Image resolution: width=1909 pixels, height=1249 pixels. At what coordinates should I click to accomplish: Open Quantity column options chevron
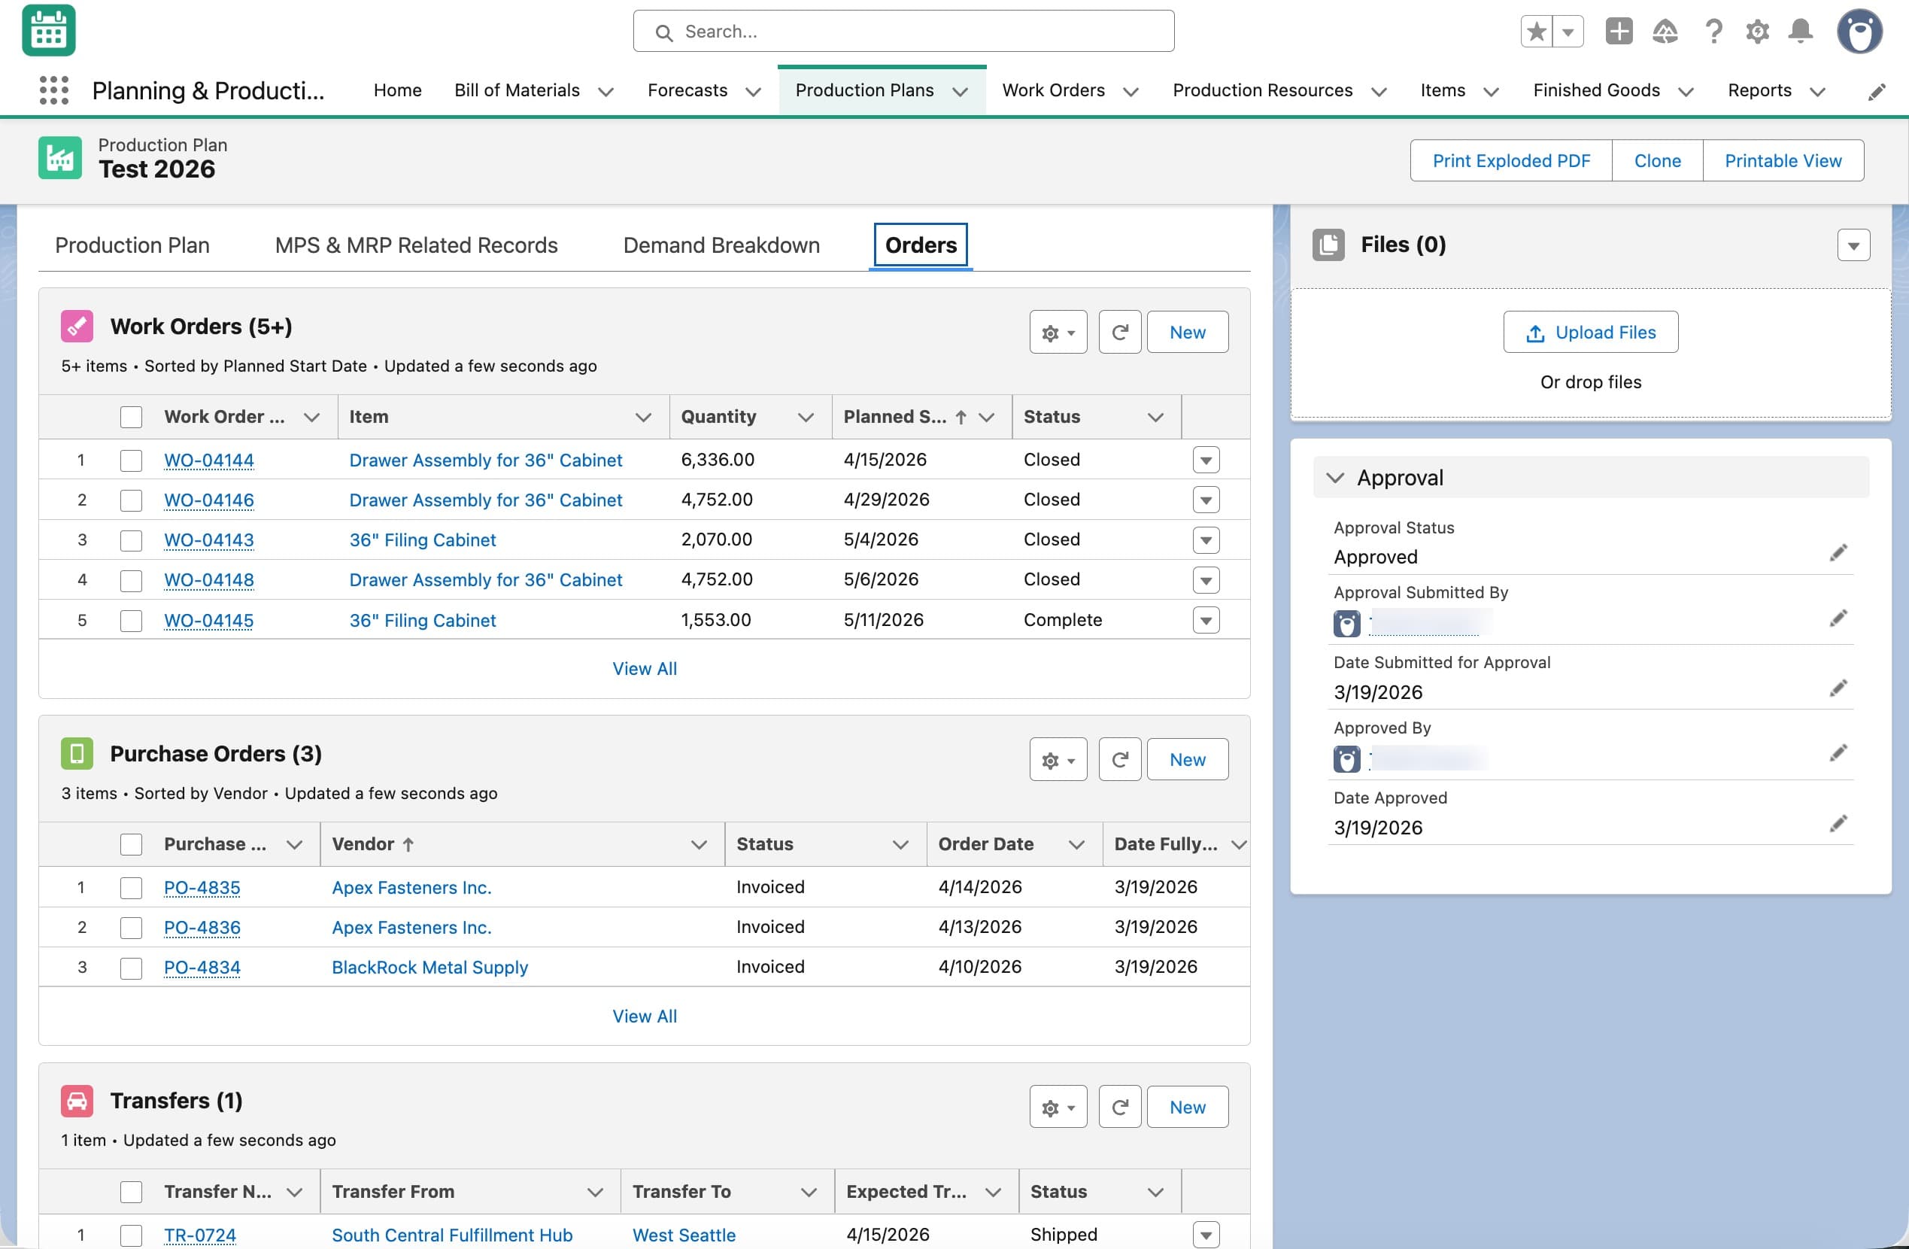click(x=806, y=417)
